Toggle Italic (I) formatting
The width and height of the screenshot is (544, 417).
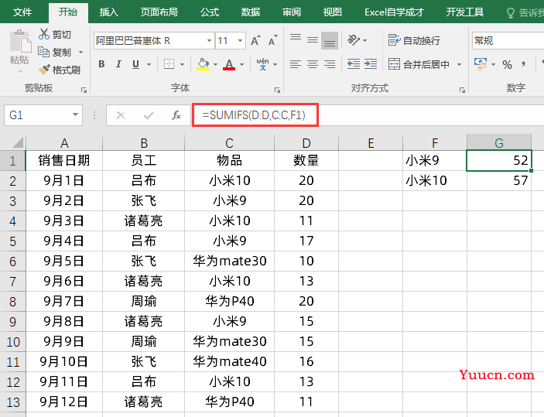pos(118,64)
